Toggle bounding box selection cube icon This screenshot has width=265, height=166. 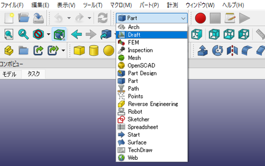pyautogui.click(x=59, y=34)
